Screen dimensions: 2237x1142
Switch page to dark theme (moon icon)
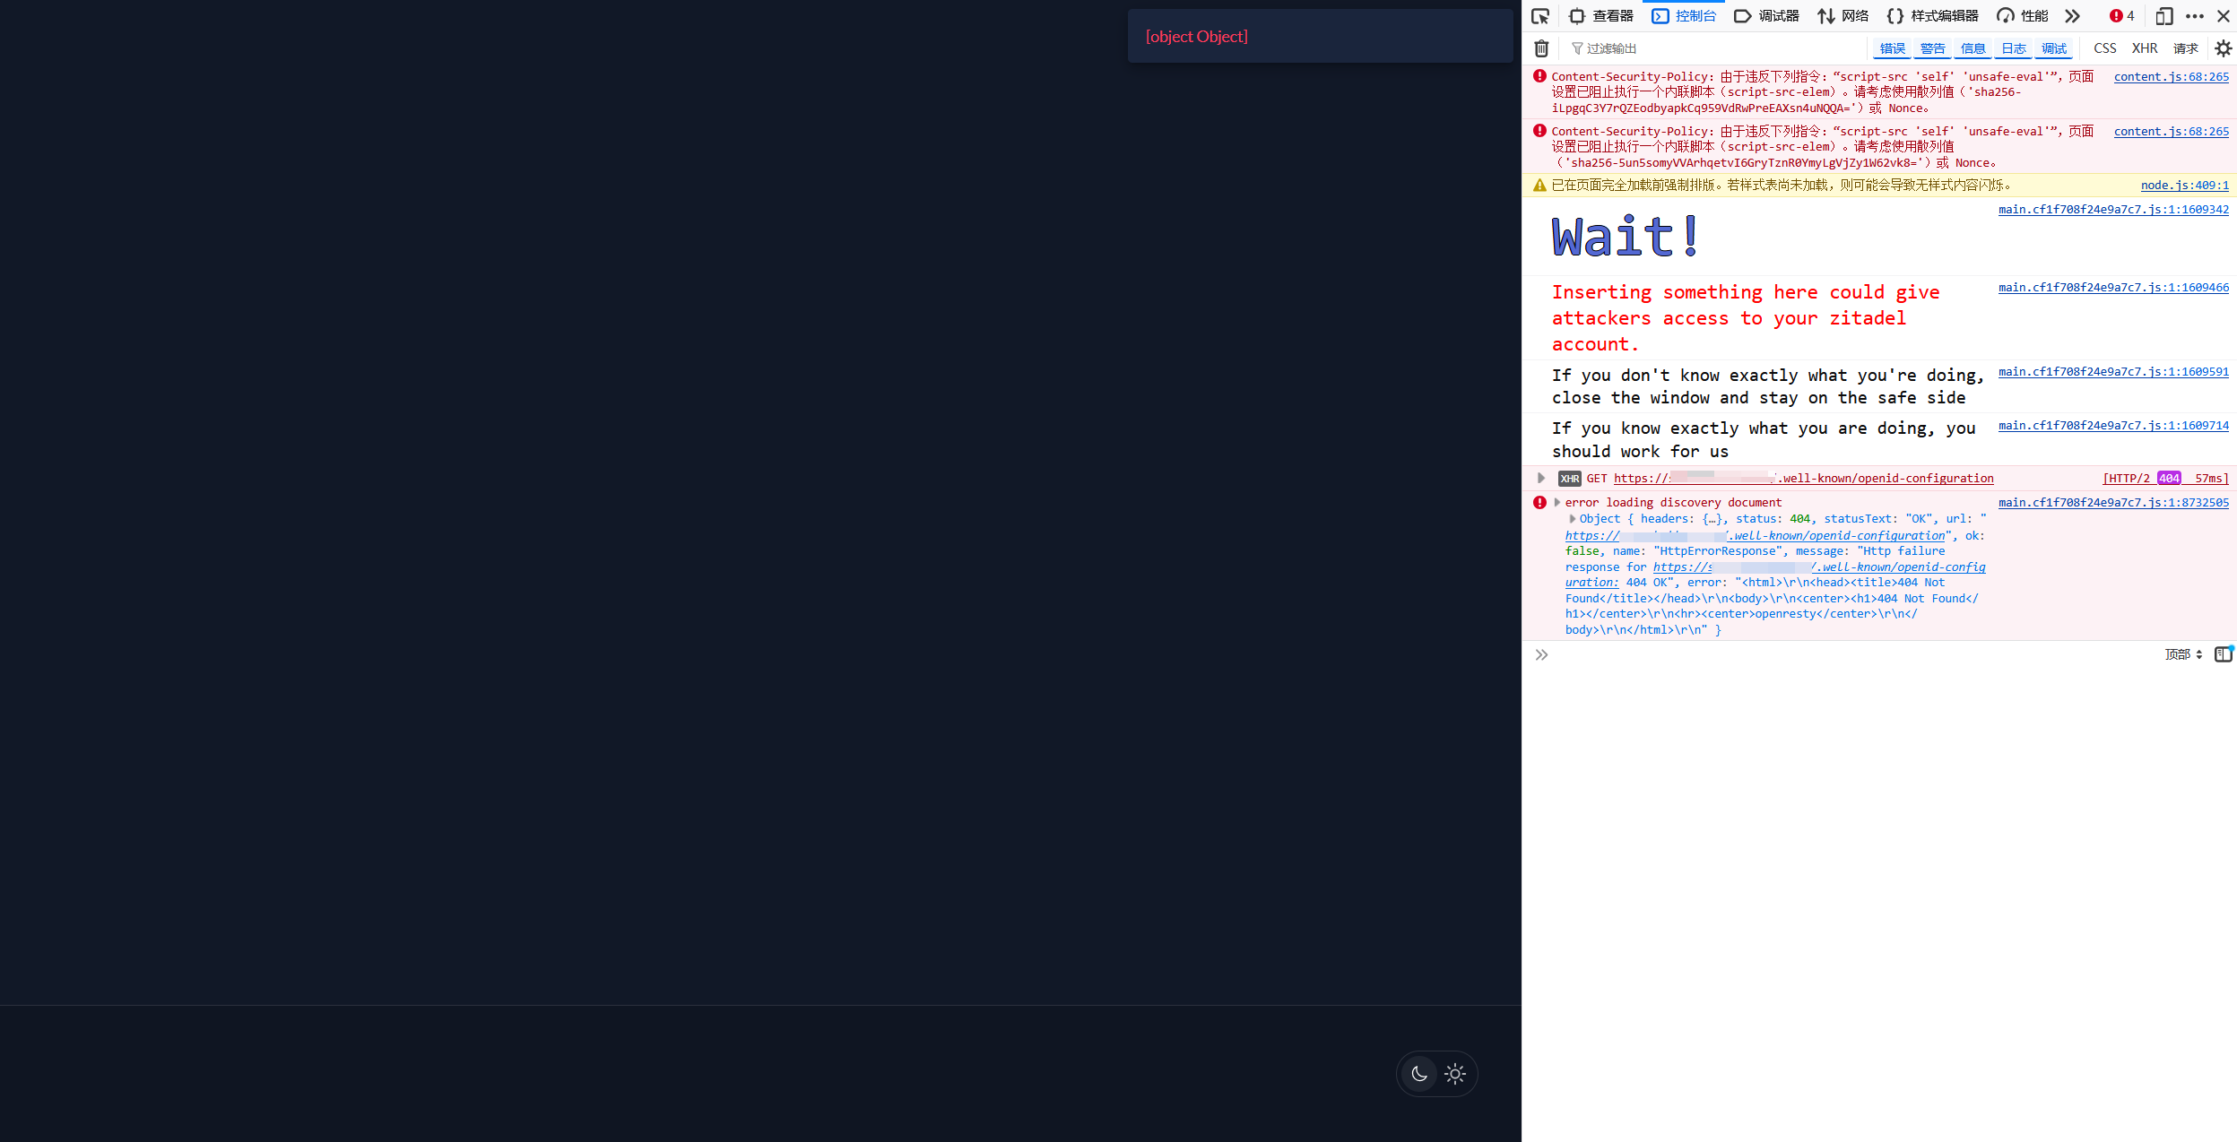(x=1418, y=1073)
